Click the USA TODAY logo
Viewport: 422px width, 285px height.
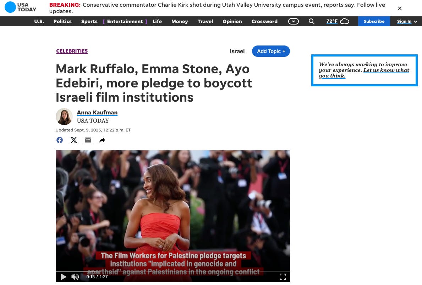(x=21, y=7)
